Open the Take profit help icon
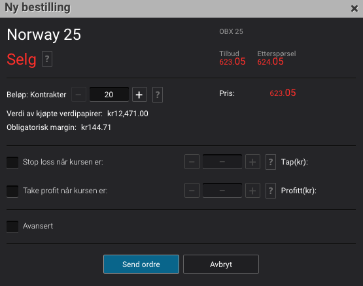 [x=271, y=191]
